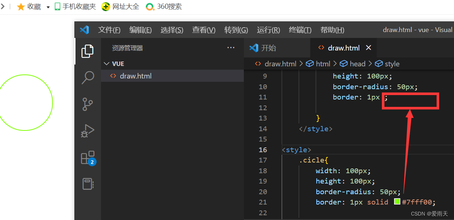Open 360搜索 bookmark
The width and height of the screenshot is (454, 220).
[x=164, y=7]
